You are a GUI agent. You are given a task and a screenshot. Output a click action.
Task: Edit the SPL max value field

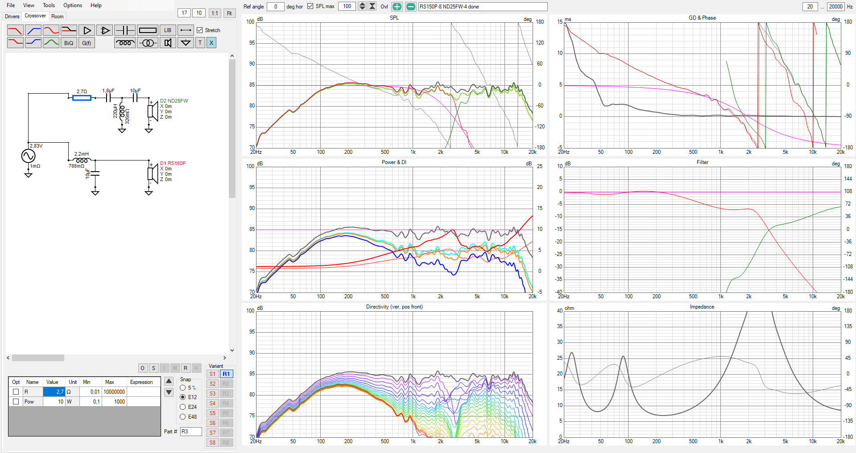click(x=347, y=6)
